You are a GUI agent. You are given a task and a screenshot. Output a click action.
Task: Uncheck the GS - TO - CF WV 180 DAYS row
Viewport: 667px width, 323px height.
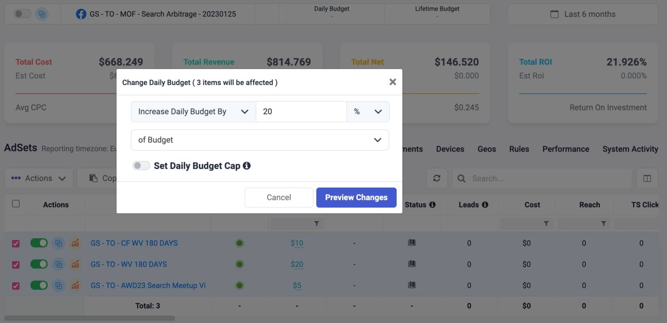click(16, 243)
